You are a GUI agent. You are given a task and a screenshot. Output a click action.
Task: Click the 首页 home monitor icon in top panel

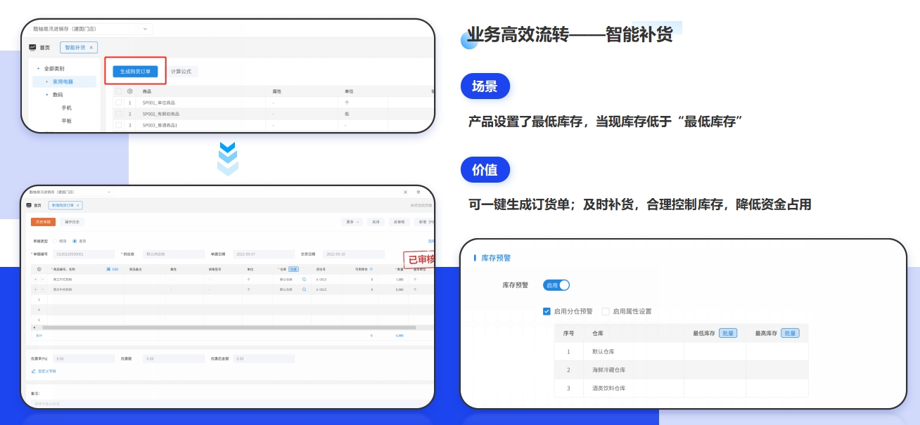pos(32,47)
